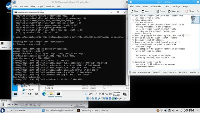Click the 6:50 PM Fedora panel clock
The height and width of the screenshot is (113, 200).
pyautogui.click(x=187, y=110)
